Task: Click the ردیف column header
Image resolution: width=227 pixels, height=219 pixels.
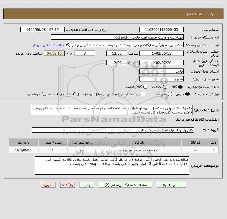Action: pyautogui.click(x=214, y=143)
